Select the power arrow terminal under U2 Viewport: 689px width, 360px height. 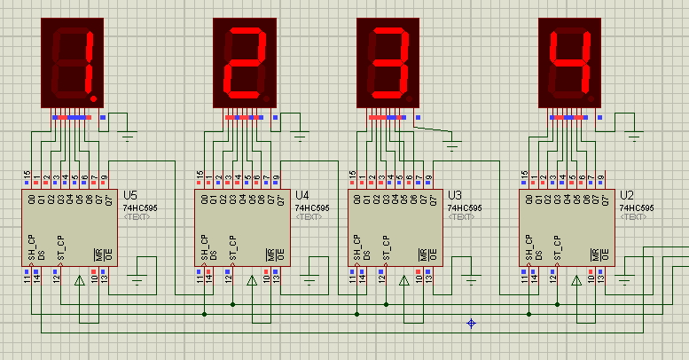[x=576, y=280]
